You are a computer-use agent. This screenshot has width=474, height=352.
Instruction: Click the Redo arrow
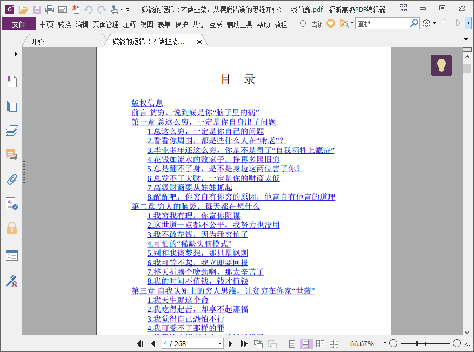pyautogui.click(x=102, y=10)
